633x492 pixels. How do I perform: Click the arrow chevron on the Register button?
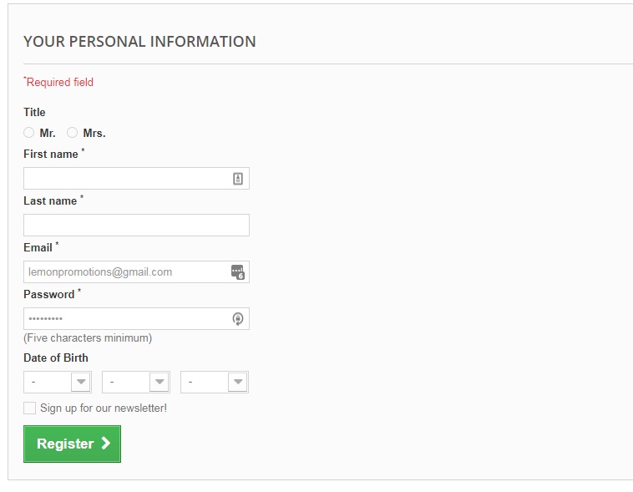coord(106,444)
